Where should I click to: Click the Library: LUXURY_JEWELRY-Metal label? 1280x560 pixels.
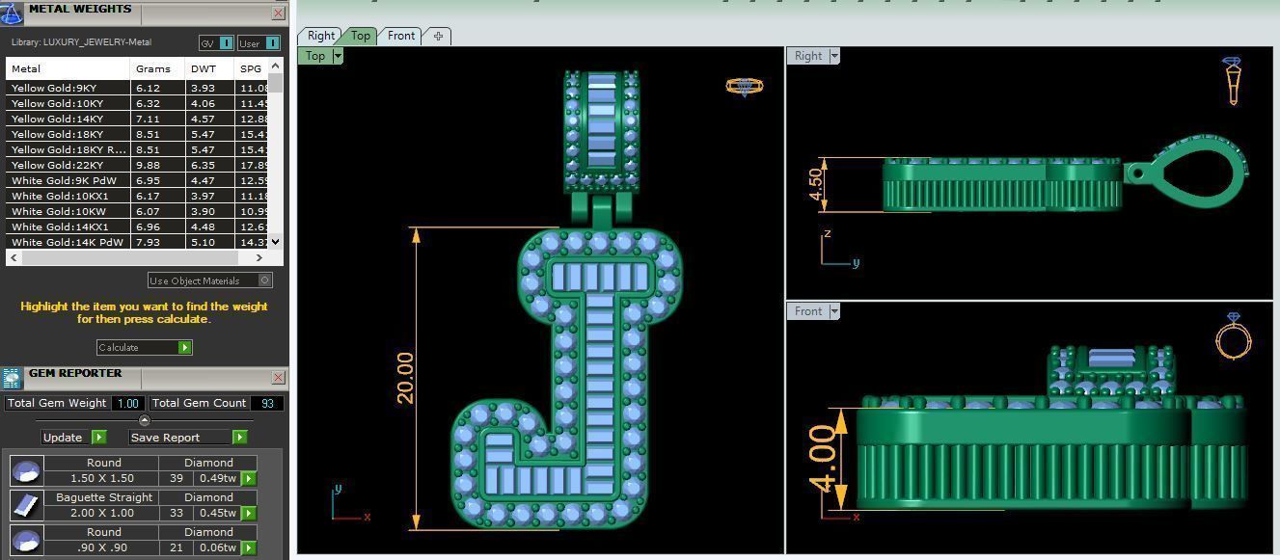tap(81, 42)
